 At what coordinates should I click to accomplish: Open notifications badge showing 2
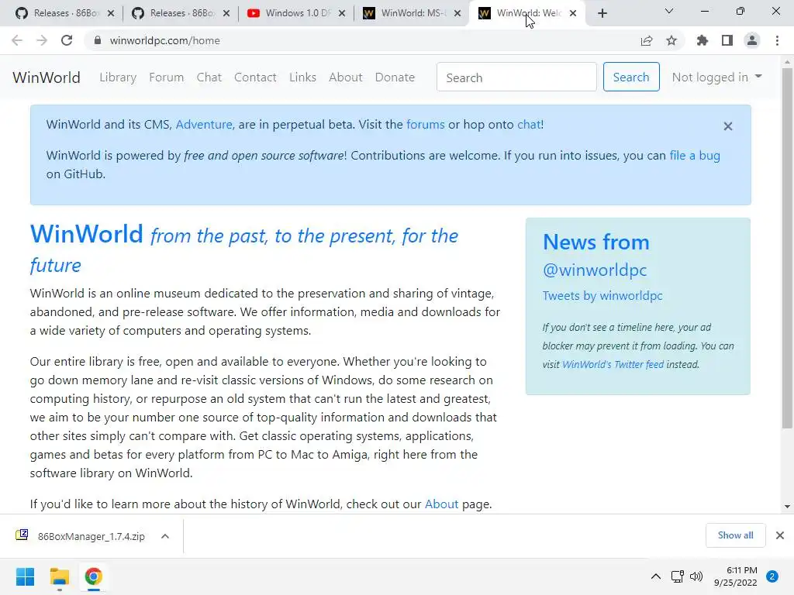pyautogui.click(x=772, y=576)
